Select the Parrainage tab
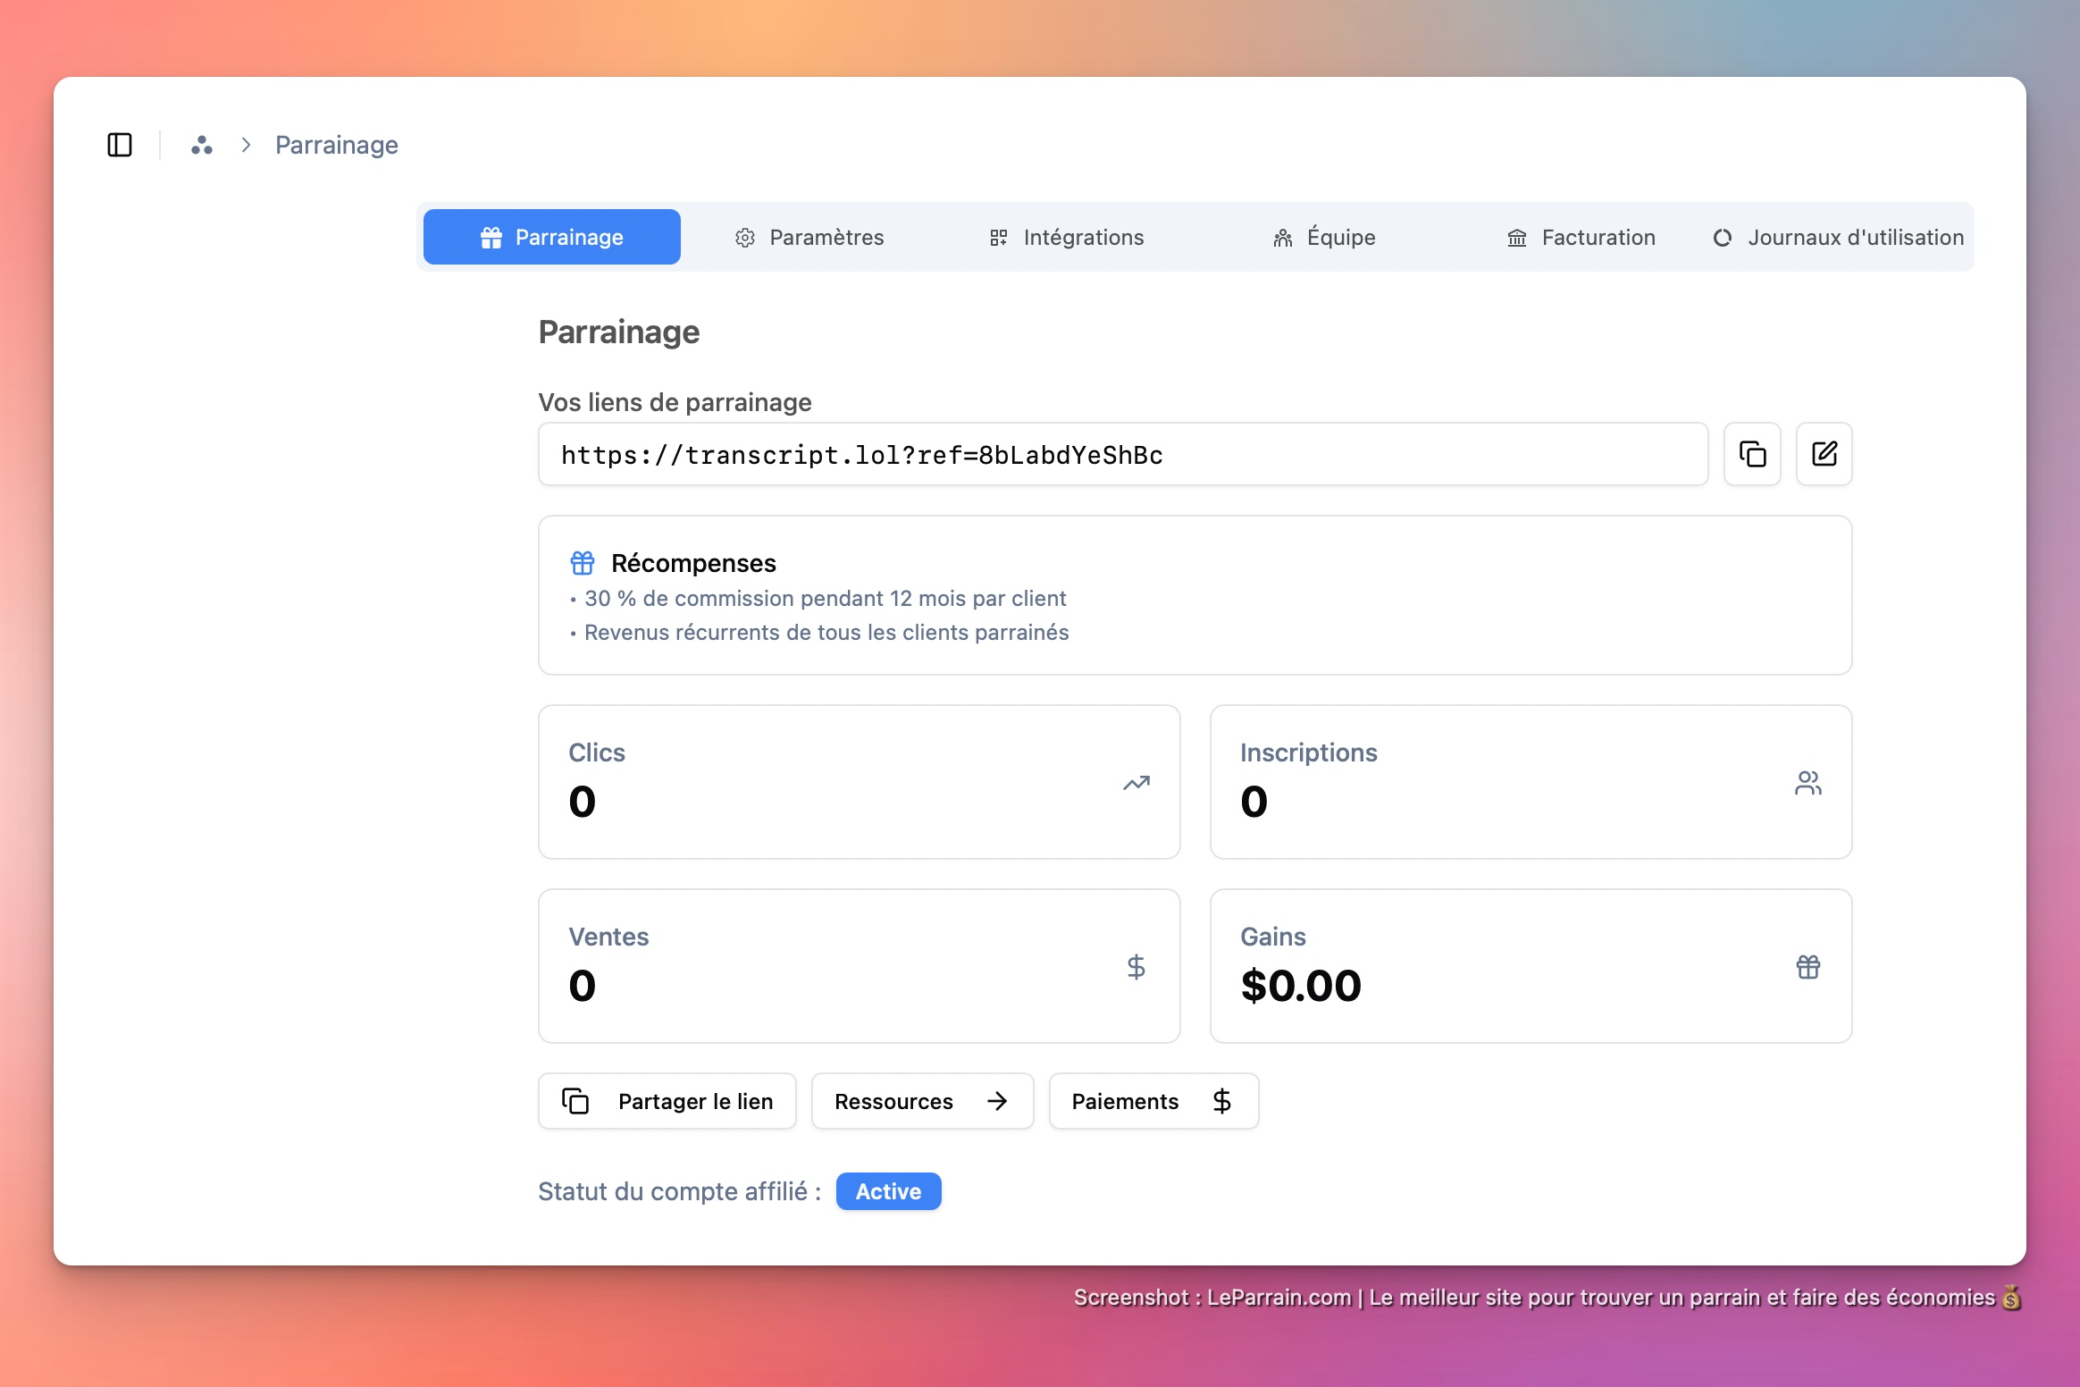This screenshot has height=1387, width=2080. coord(552,237)
